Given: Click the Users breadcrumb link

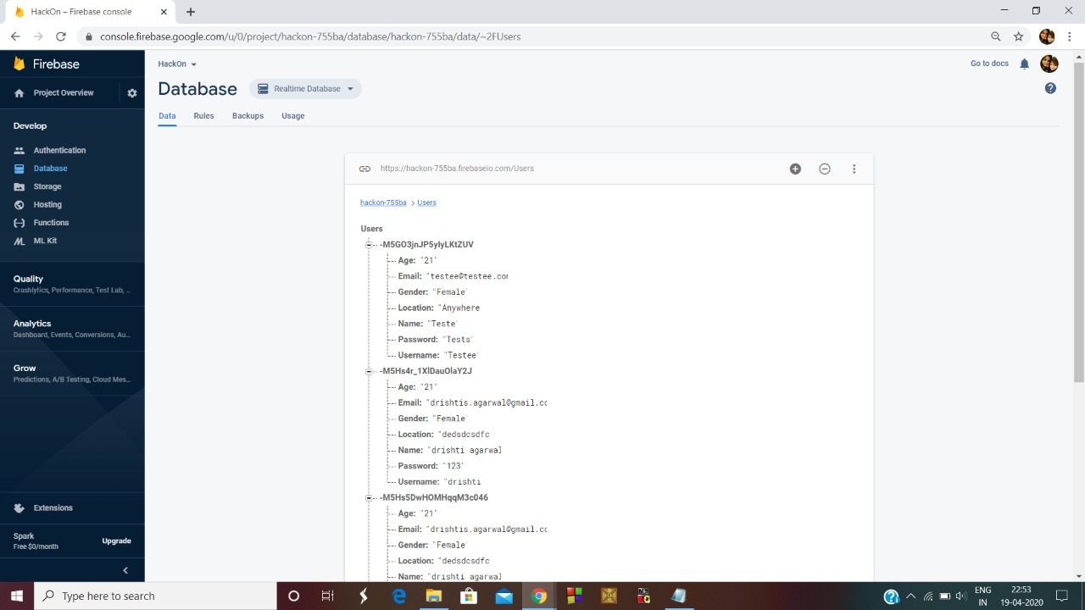Looking at the screenshot, I should pyautogui.click(x=426, y=203).
